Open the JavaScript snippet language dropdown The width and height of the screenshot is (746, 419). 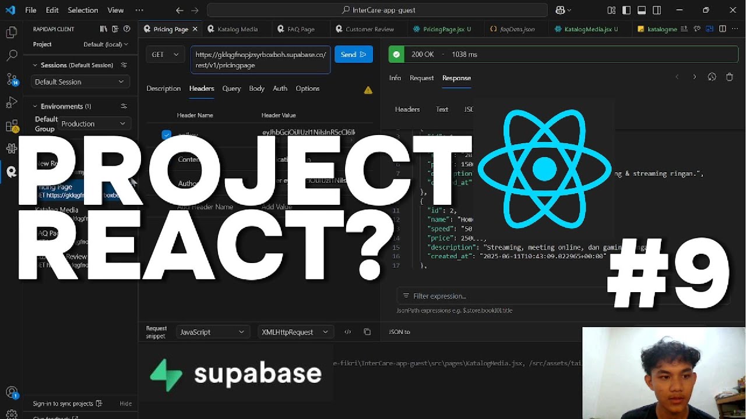[212, 332]
